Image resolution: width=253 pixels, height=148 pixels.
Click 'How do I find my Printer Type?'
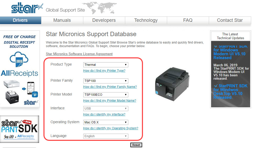(104, 71)
